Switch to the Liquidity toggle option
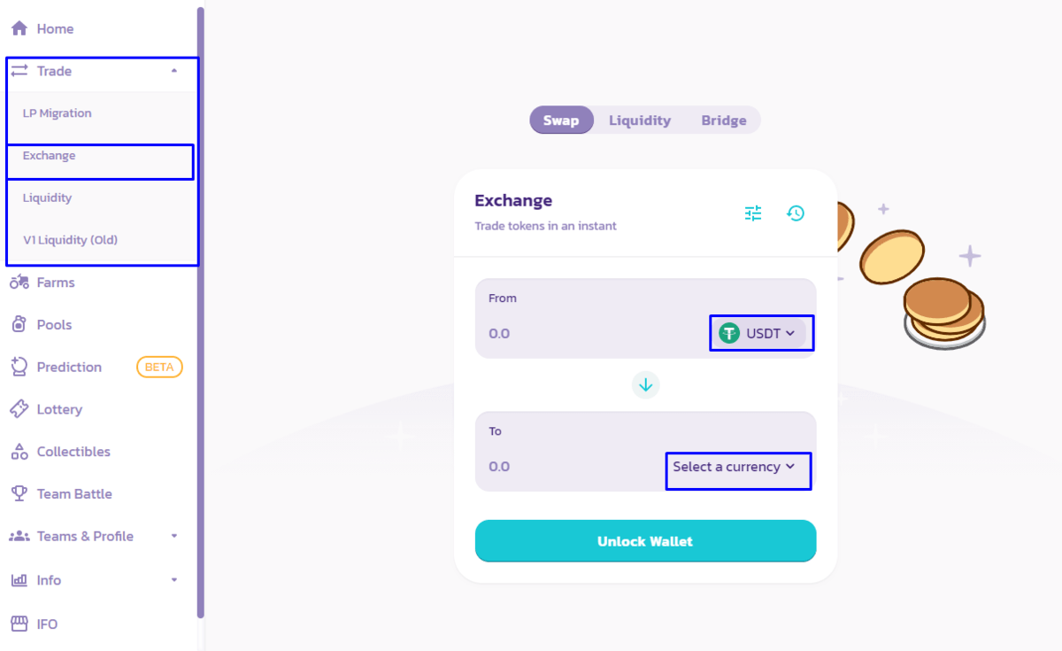The image size is (1062, 651). [x=639, y=120]
